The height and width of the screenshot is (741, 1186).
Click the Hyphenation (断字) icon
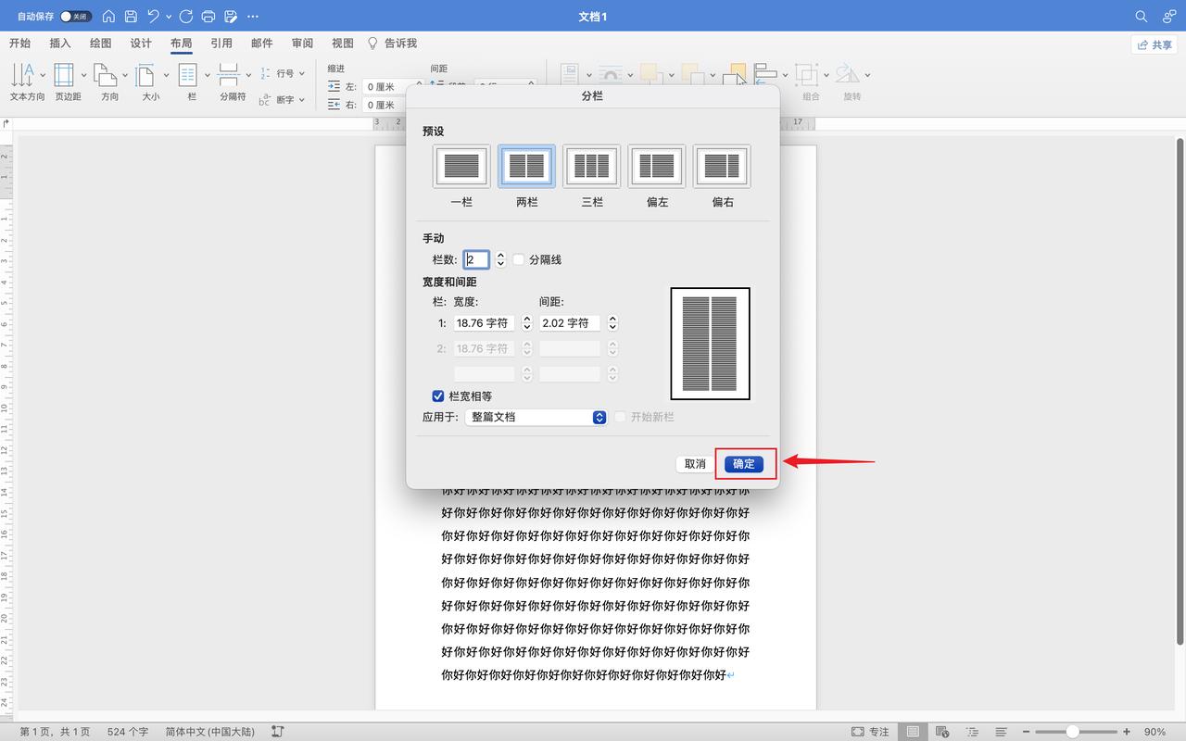coord(266,99)
